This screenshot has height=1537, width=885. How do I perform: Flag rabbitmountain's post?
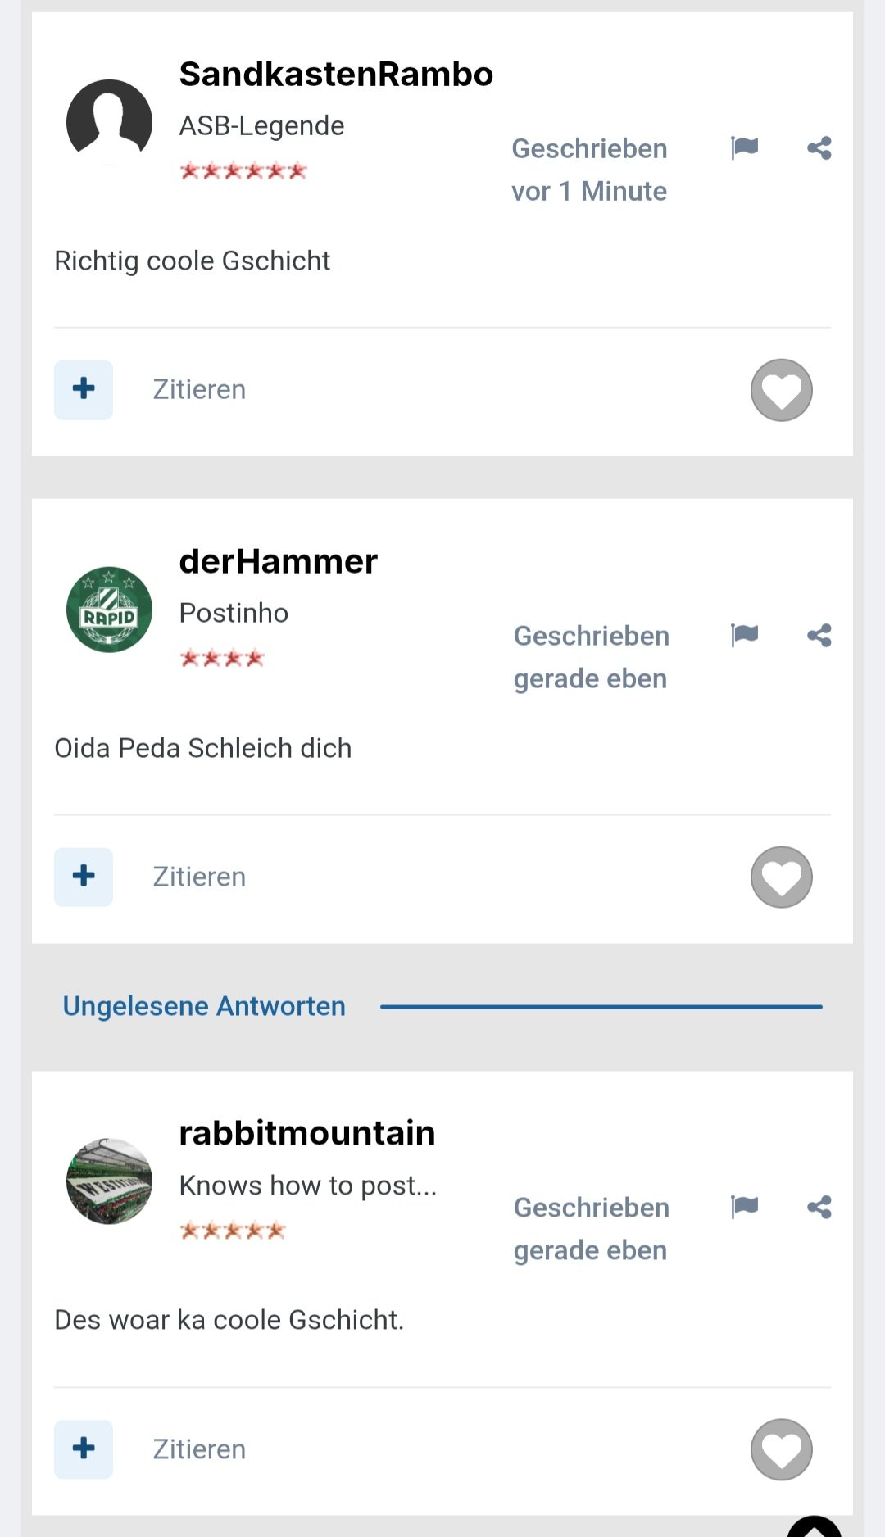pos(744,1206)
